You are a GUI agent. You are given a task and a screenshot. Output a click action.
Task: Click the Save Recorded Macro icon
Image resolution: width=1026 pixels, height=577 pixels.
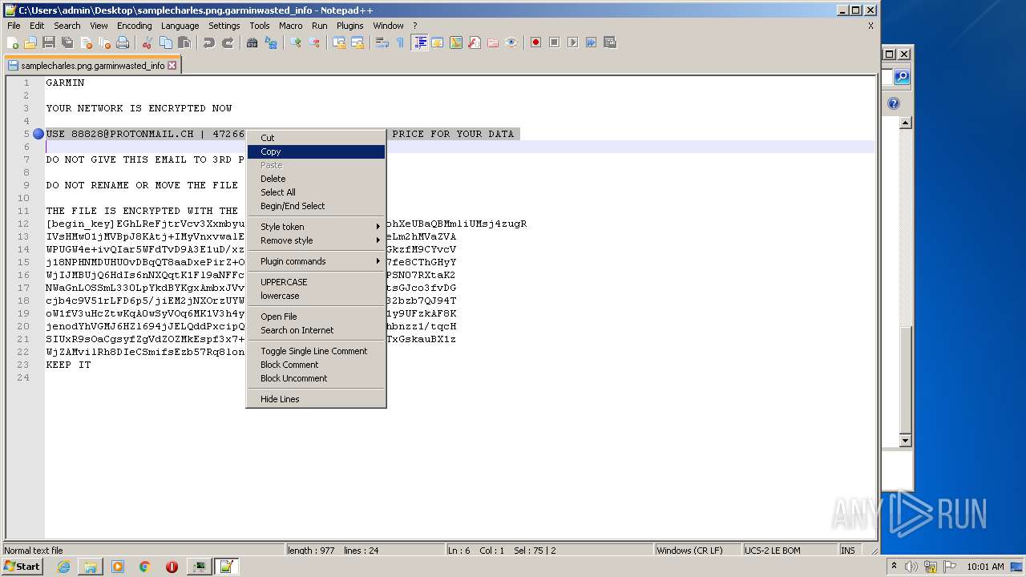click(610, 42)
